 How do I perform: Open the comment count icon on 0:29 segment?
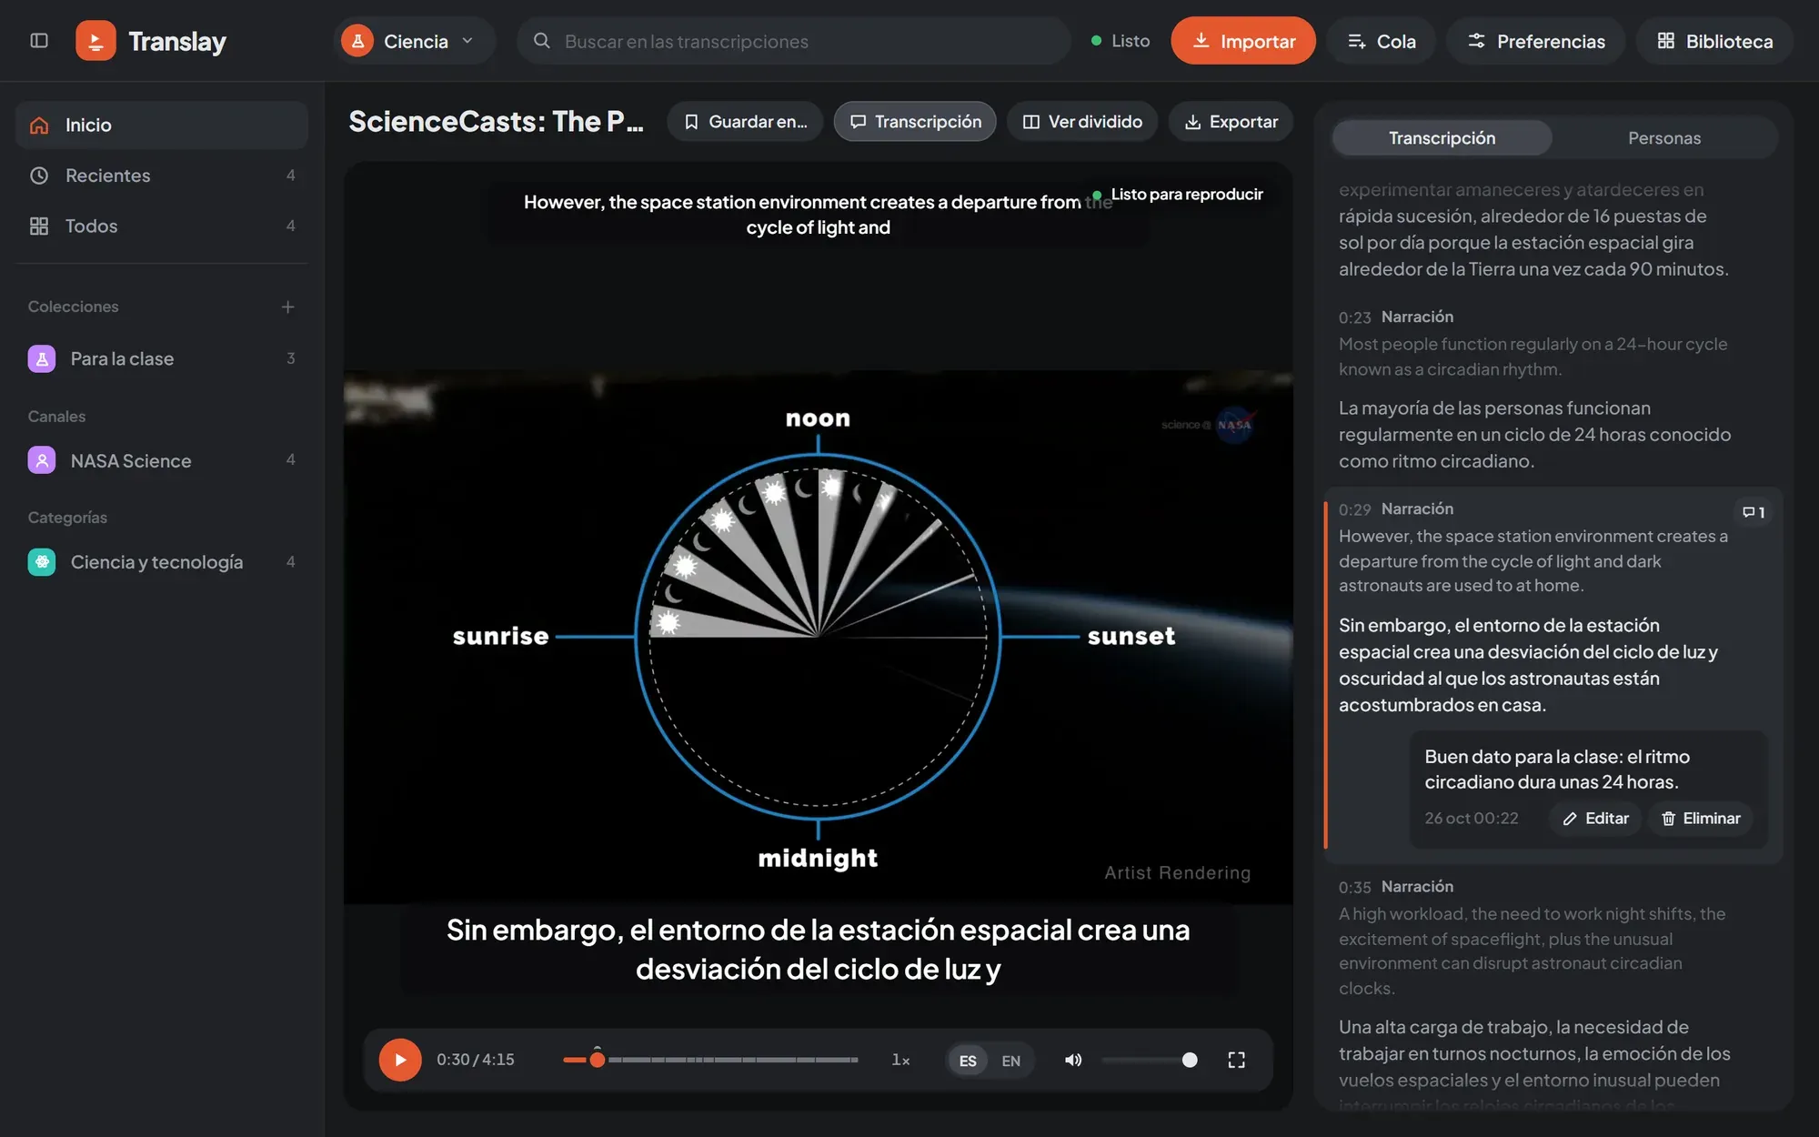tap(1753, 512)
